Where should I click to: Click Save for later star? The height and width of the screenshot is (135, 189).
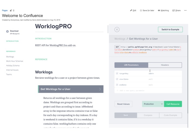147,11
